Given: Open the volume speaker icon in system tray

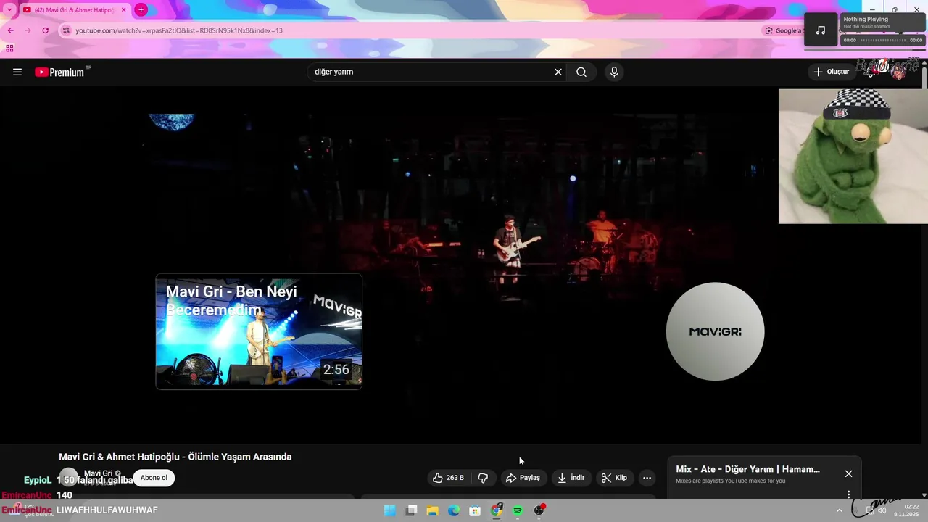Looking at the screenshot, I should (x=882, y=510).
